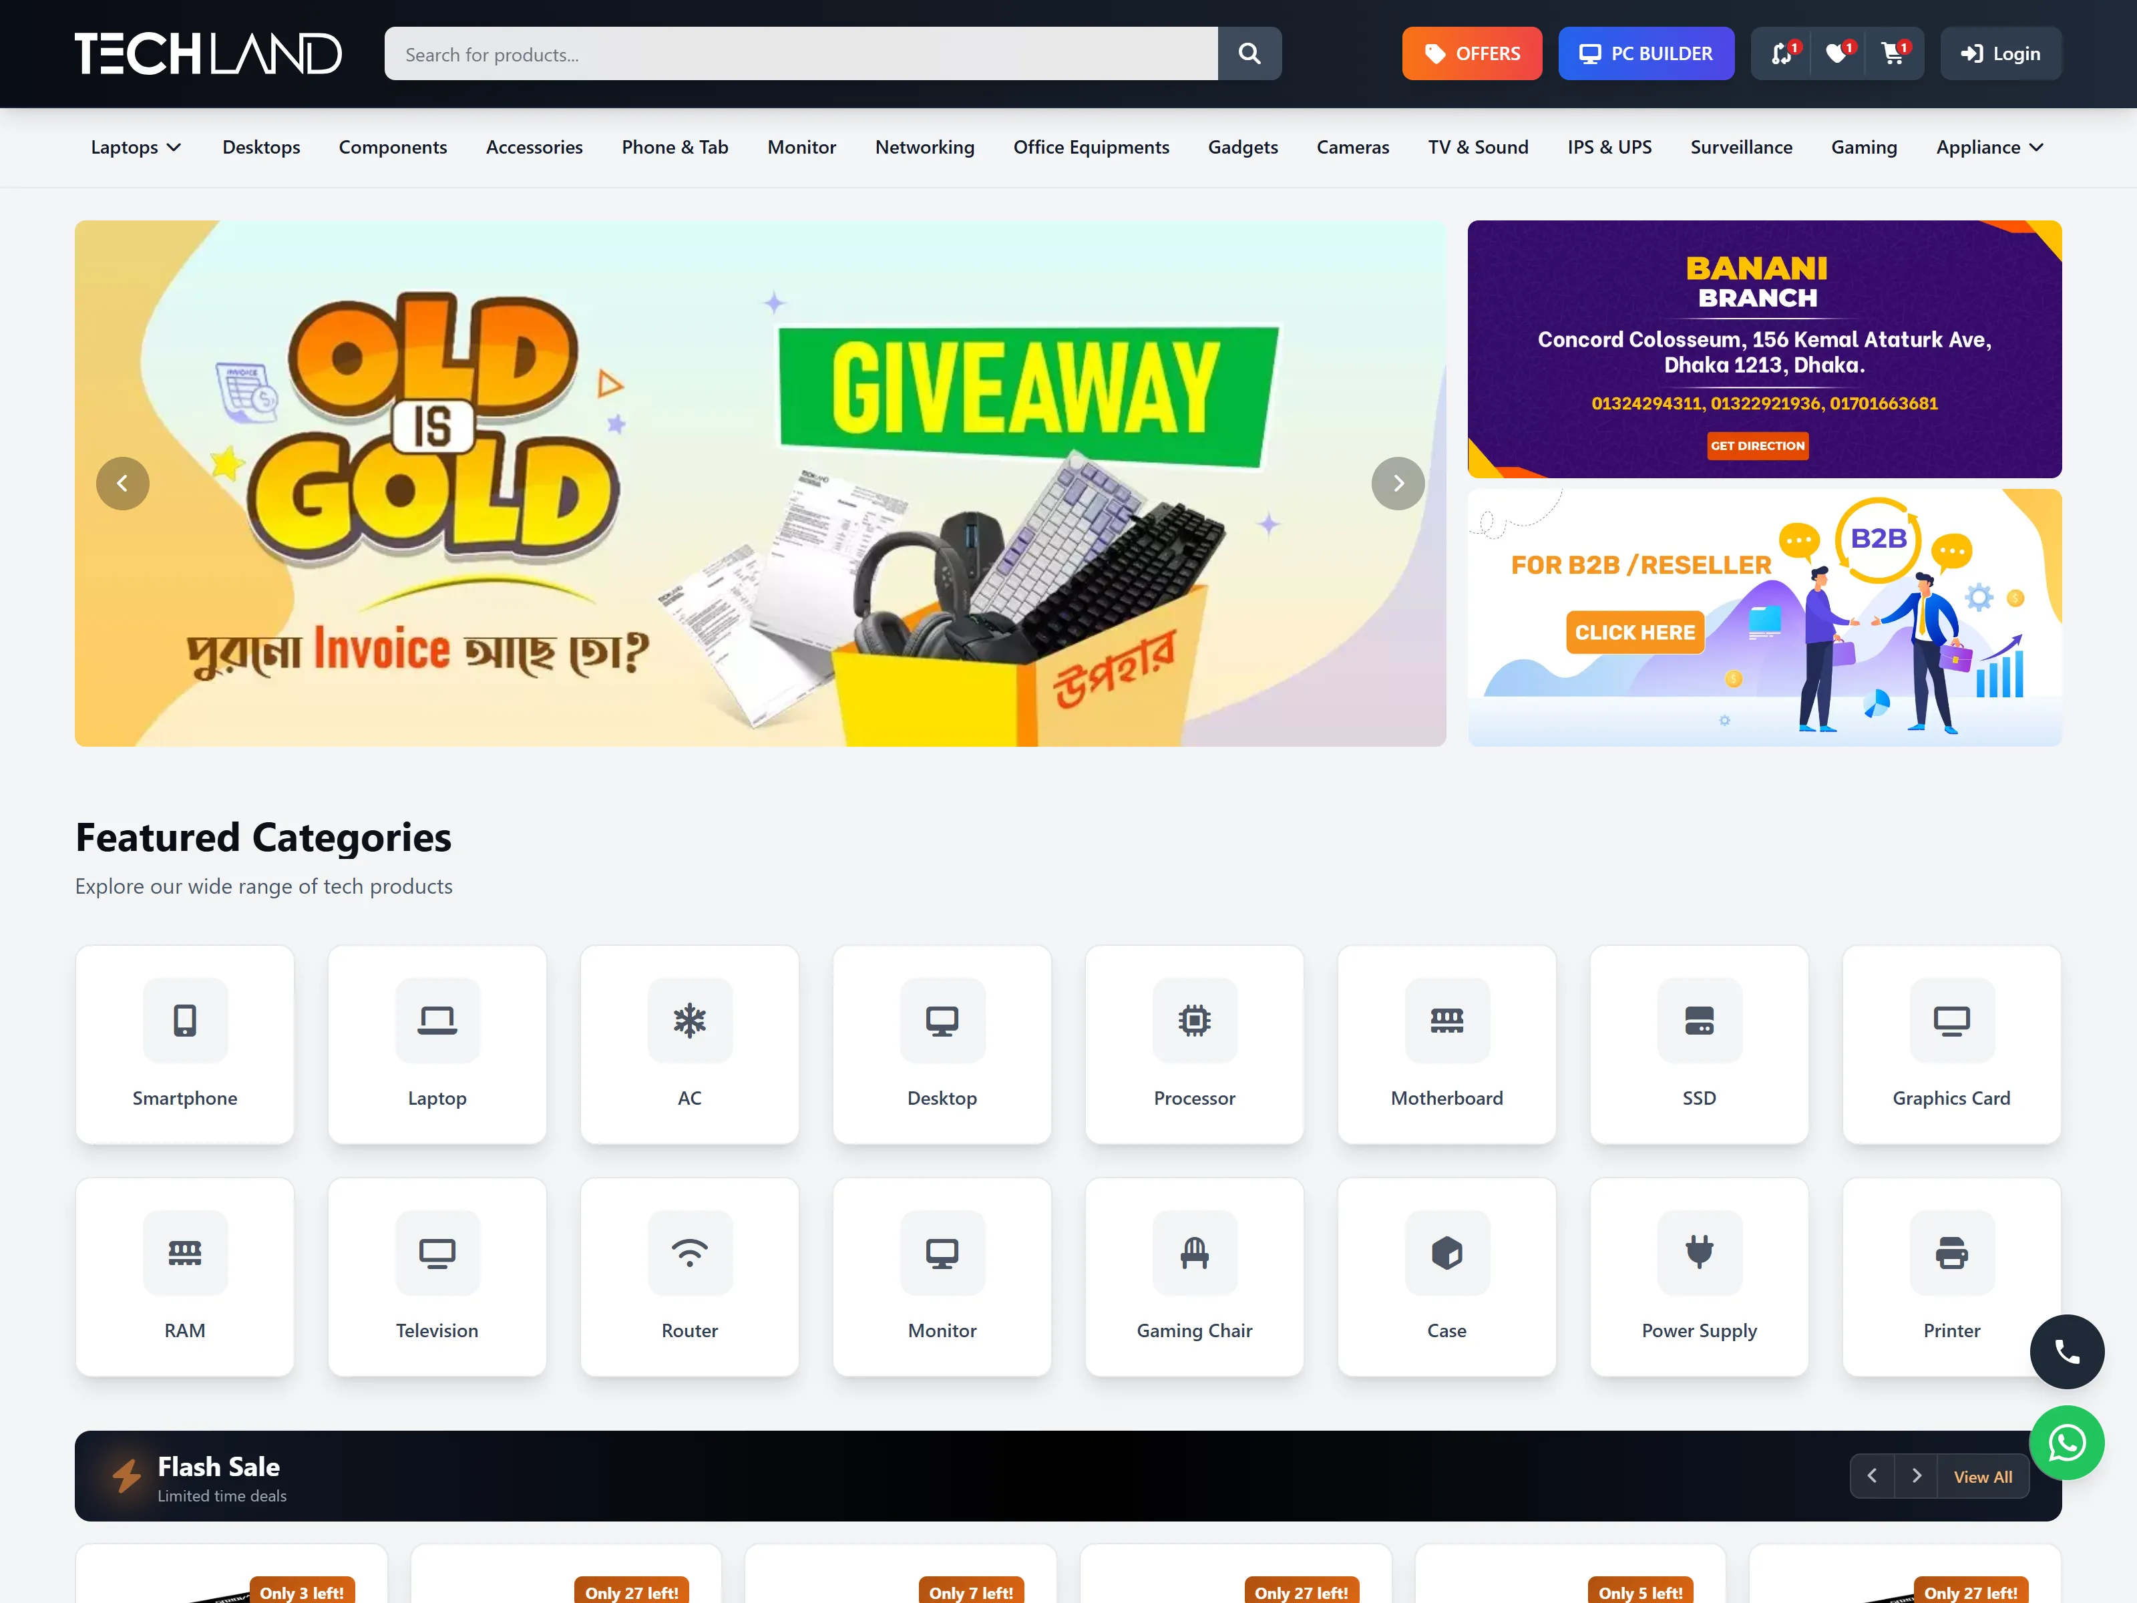Open the Printer category card
Viewport: 2137px width, 1603px height.
(x=1951, y=1277)
